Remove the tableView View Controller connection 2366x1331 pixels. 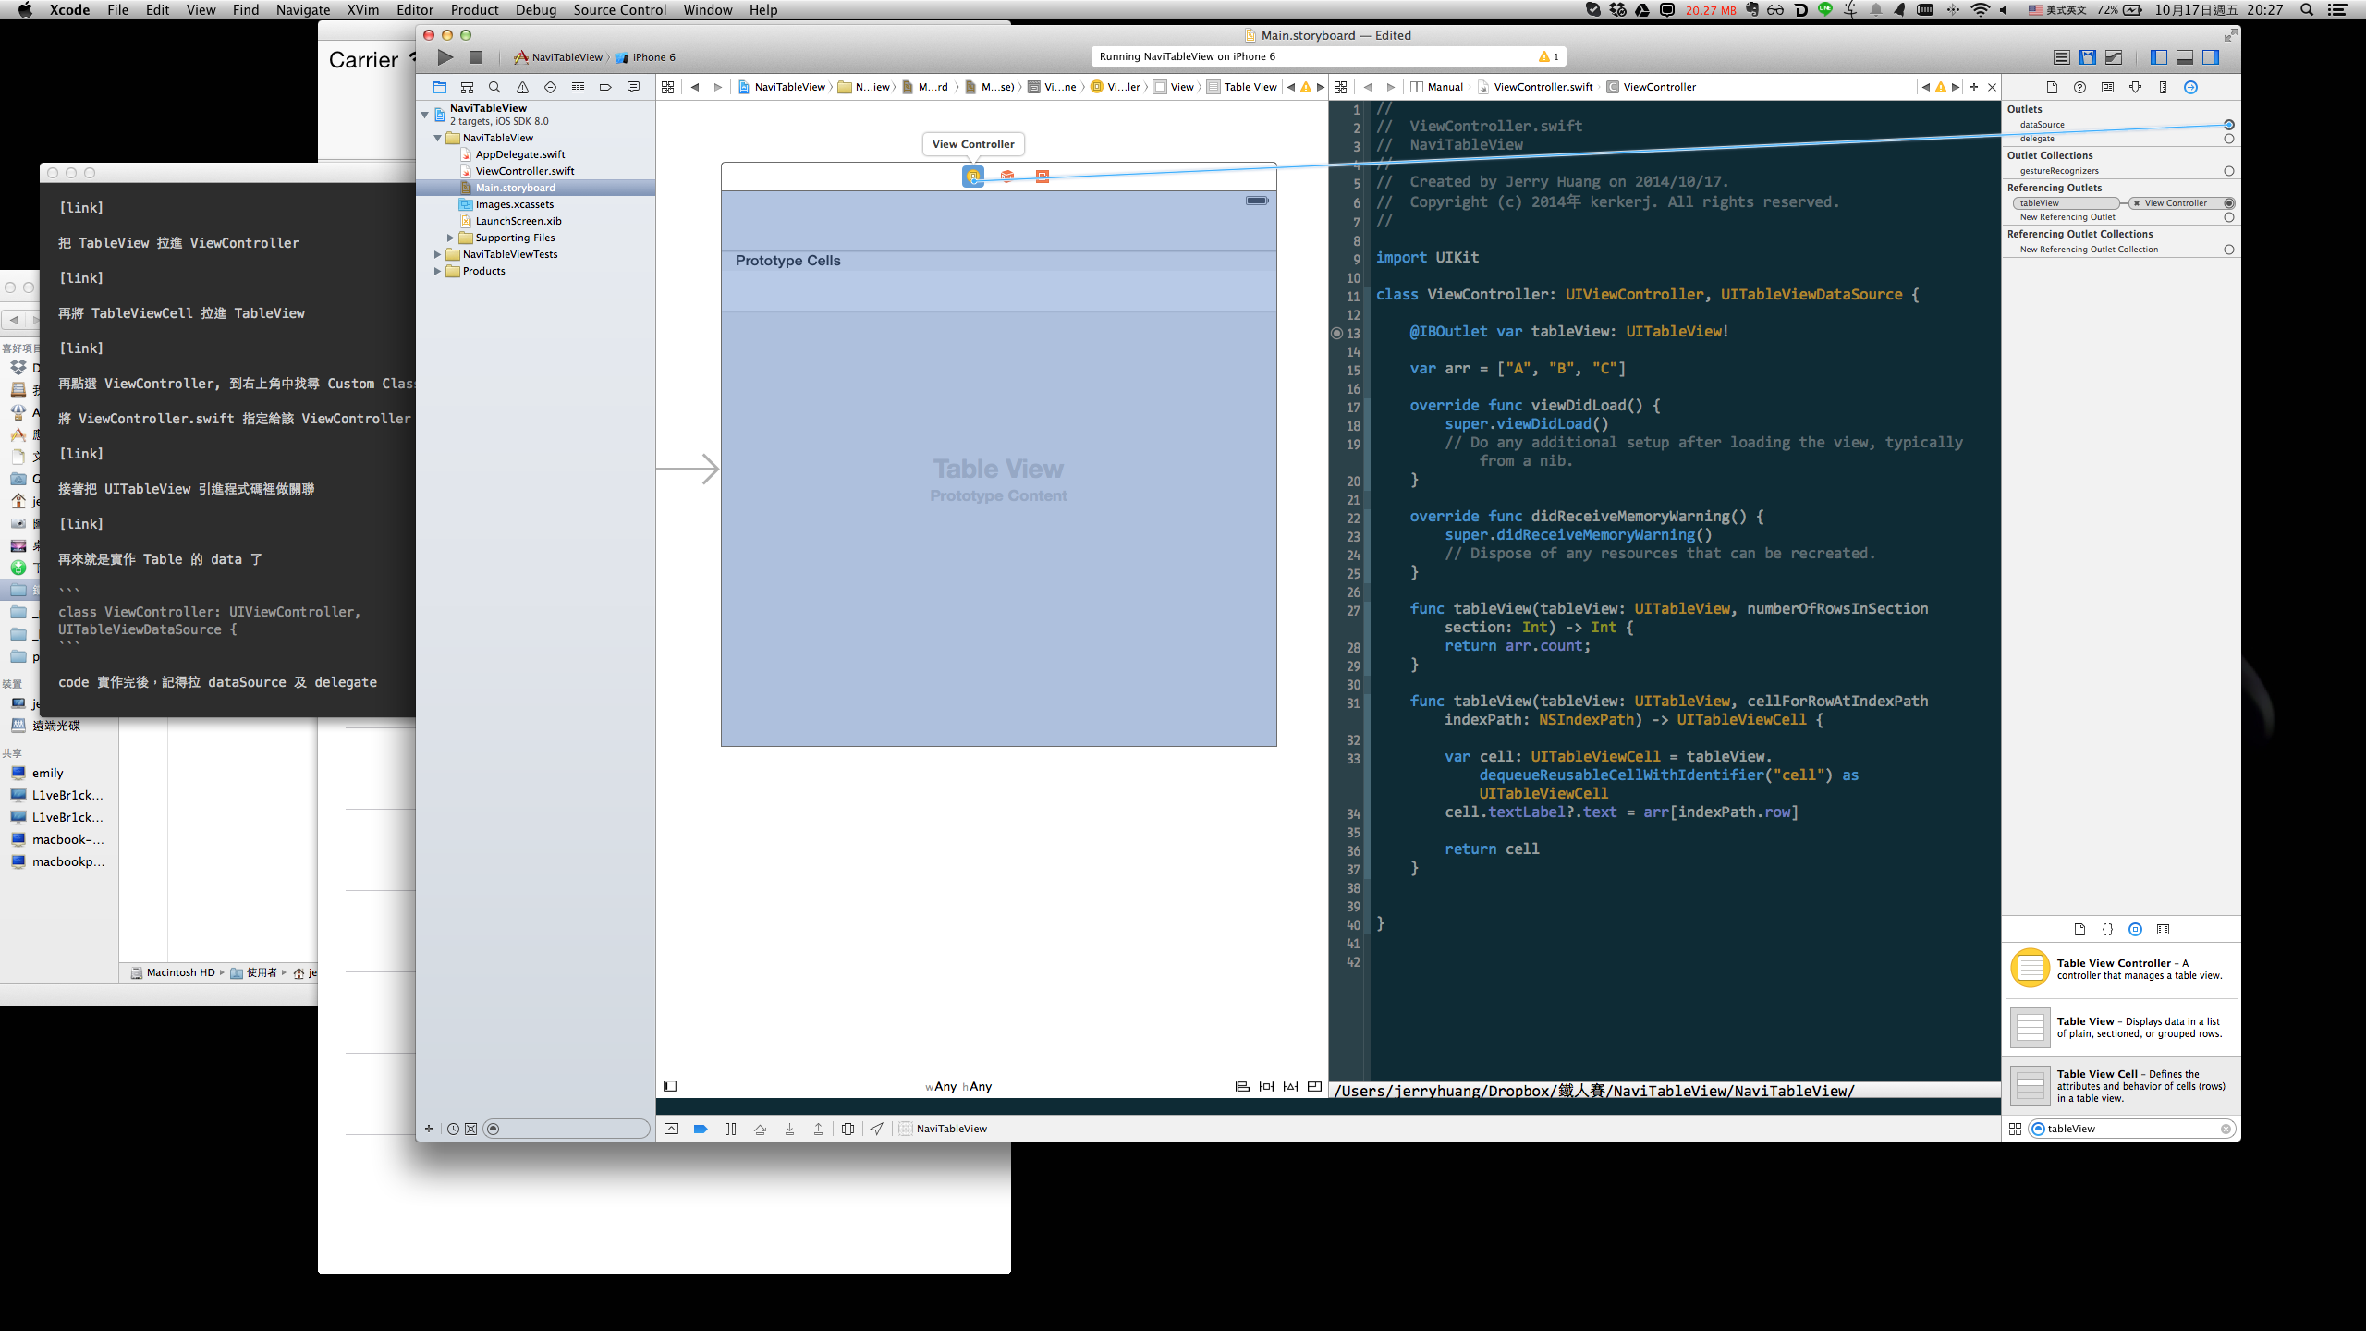point(2136,203)
